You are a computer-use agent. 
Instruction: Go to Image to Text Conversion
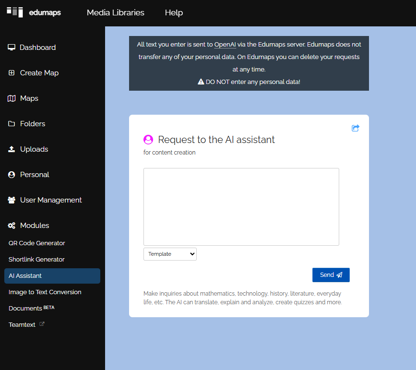point(45,292)
